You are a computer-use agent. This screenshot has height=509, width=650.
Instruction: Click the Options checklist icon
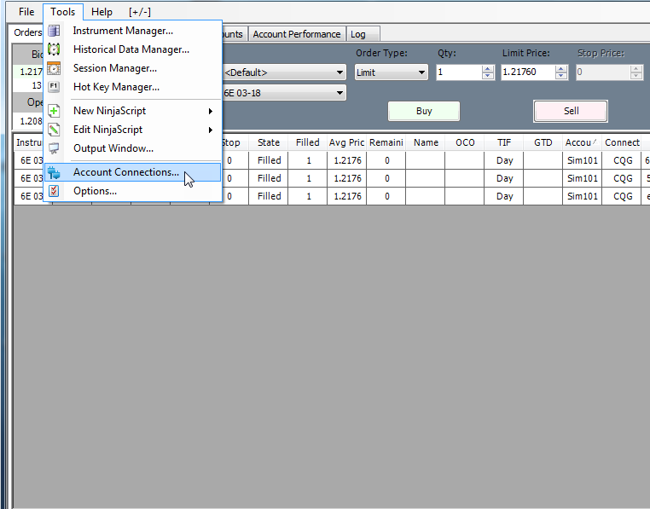click(x=54, y=191)
